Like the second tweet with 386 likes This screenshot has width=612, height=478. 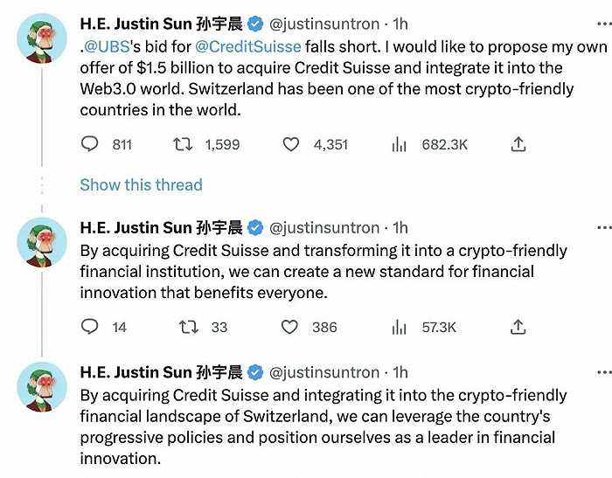tap(289, 327)
